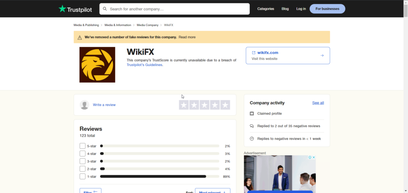Click the 2-star rating bar
Screen dimensions: 408x193
[x=159, y=169]
